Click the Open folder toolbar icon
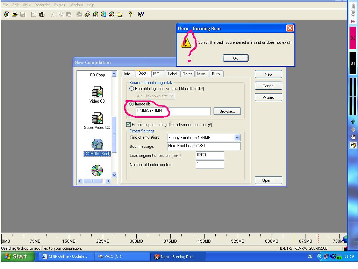The image size is (358, 269). click(x=15, y=14)
